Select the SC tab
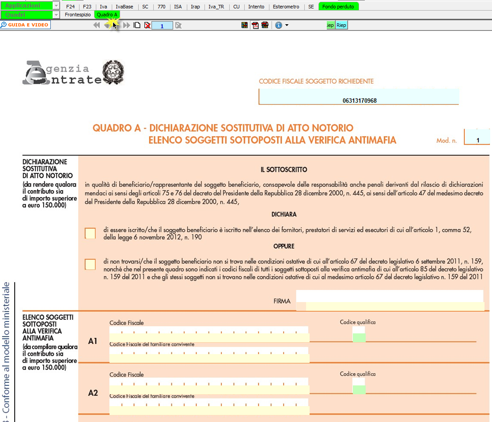This screenshot has height=422, width=492. click(145, 7)
